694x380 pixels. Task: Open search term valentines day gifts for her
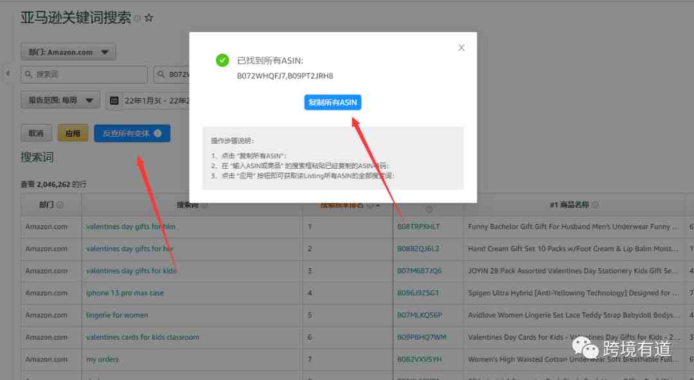pos(130,248)
